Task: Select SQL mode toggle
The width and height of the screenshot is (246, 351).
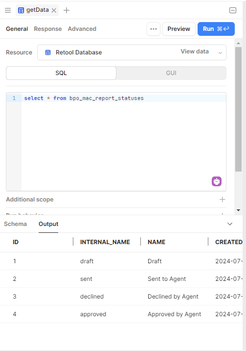Action: (x=61, y=73)
